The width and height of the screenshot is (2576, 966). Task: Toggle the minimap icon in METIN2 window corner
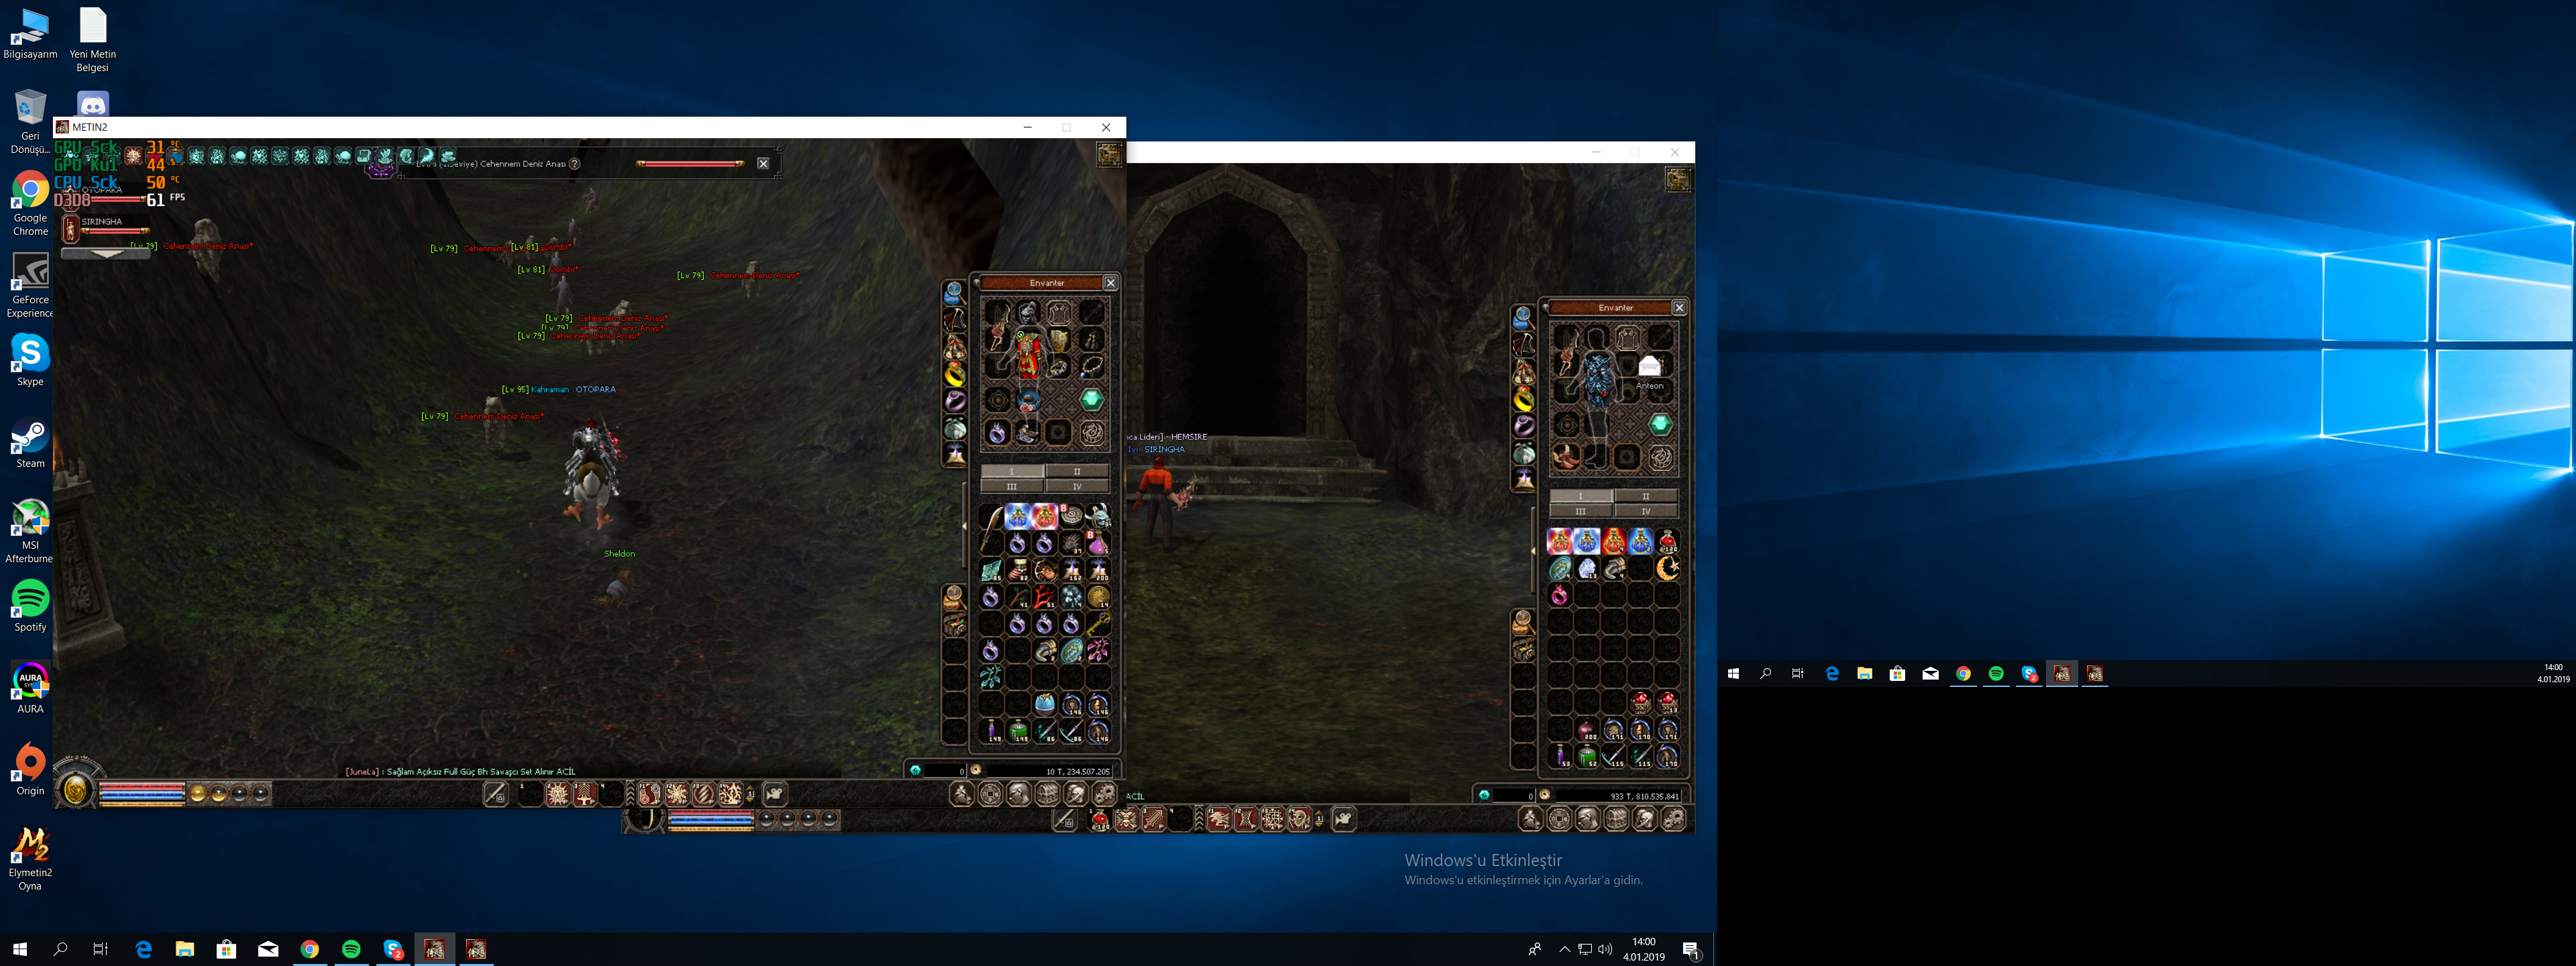pyautogui.click(x=1109, y=154)
